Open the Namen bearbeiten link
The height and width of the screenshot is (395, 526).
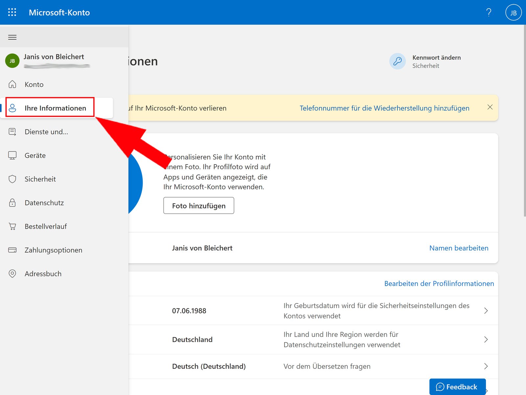459,248
